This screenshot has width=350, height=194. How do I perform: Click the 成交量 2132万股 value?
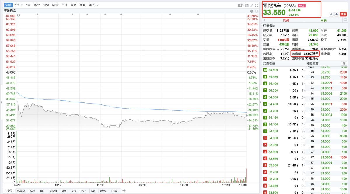283,31
